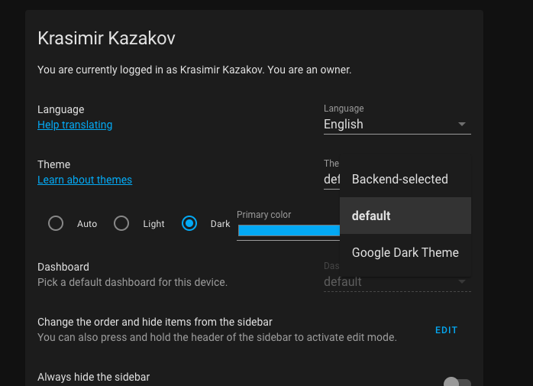Click the Dashboard dropdown arrow icon
The height and width of the screenshot is (386, 533).
coord(462,281)
